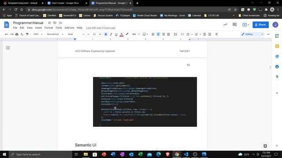This screenshot has height=158, width=282.
Task: Set left alignment
Action: (153, 34)
